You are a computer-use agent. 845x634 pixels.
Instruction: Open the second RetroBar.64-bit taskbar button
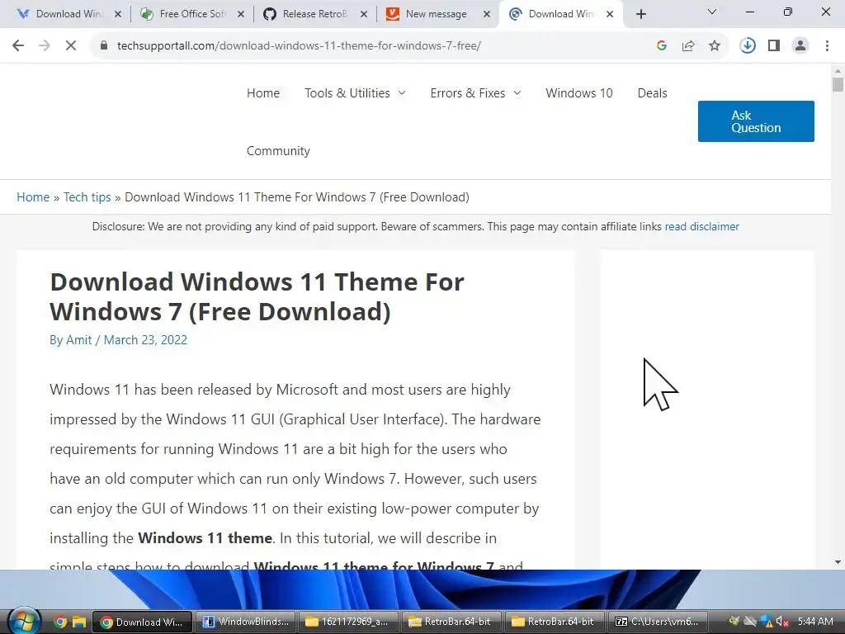click(555, 622)
